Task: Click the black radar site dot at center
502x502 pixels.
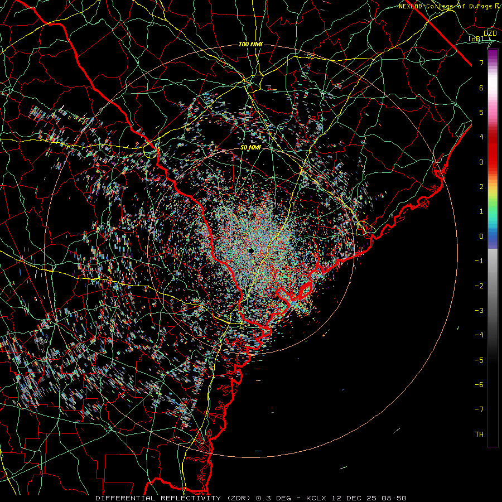Action: (x=250, y=250)
